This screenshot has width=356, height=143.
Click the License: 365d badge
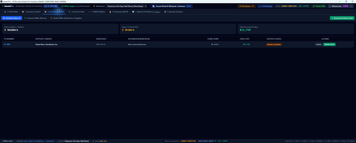319,6
